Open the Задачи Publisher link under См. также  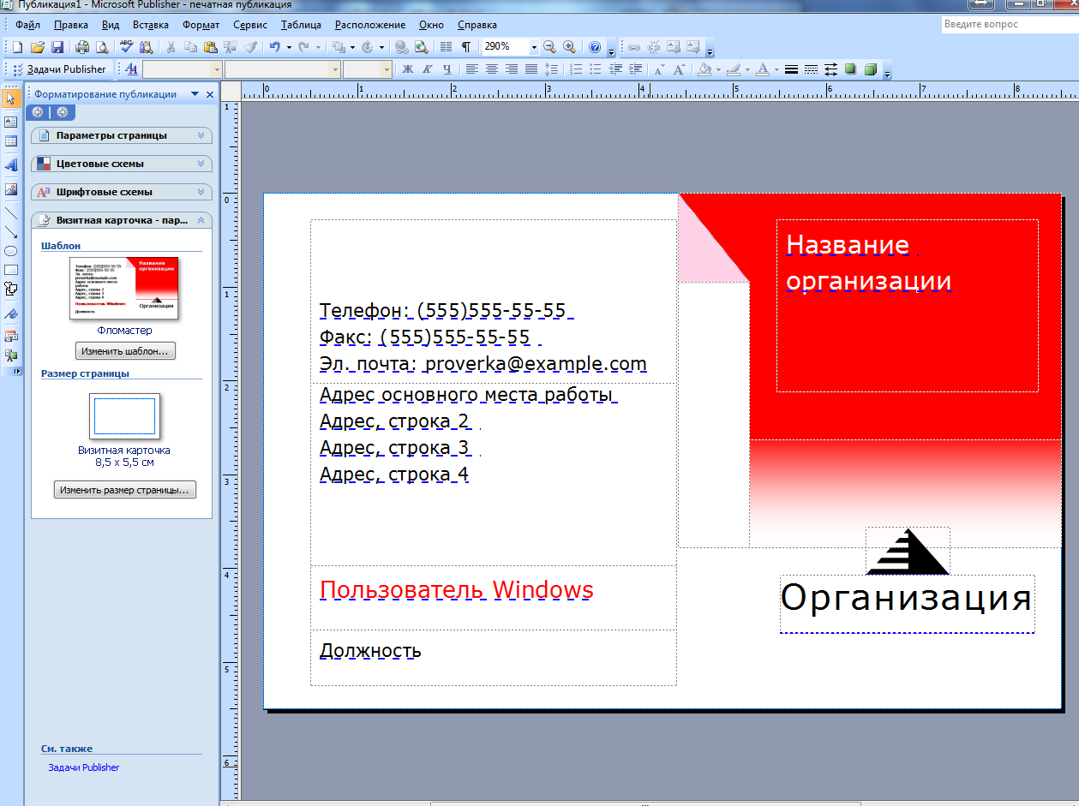84,767
